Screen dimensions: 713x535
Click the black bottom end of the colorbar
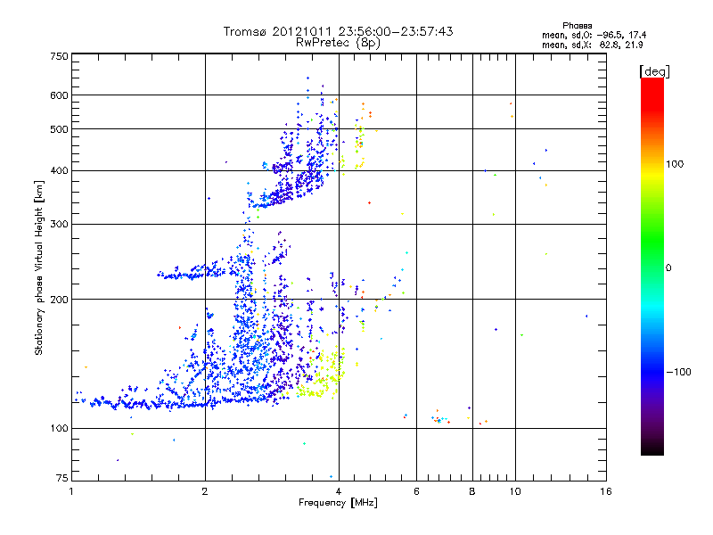652,449
